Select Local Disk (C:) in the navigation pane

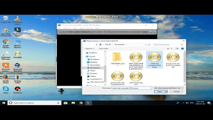pos(95,79)
